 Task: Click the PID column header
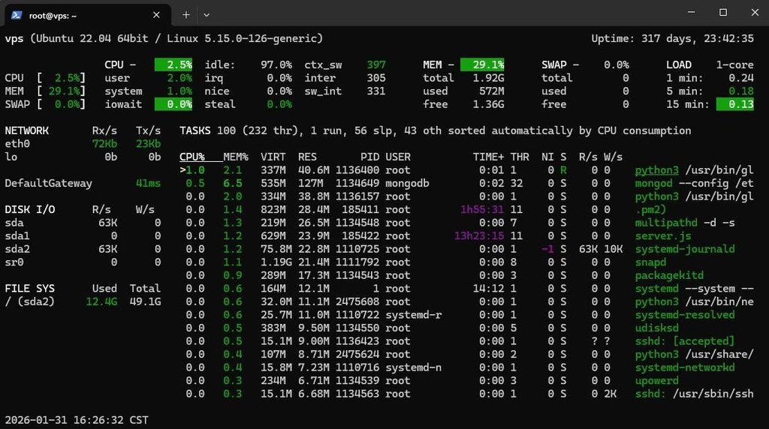pyautogui.click(x=369, y=157)
